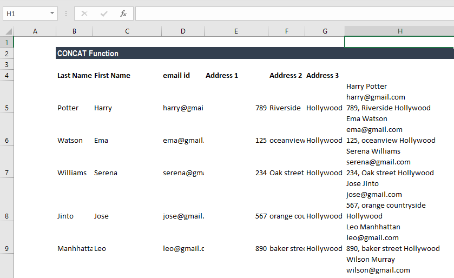The height and width of the screenshot is (278, 454).
Task: Select the combined Serena Williams address cell
Action: [399, 162]
